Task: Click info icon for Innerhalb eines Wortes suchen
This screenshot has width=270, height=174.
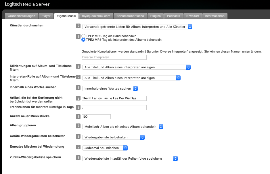Action: tap(78, 88)
